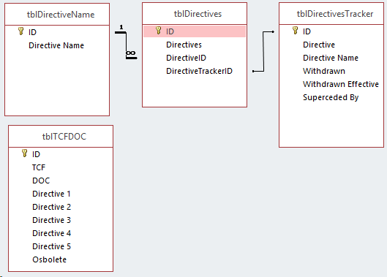Select Directive Name field in tblDirectiveName
This screenshot has width=387, height=277.
point(56,45)
